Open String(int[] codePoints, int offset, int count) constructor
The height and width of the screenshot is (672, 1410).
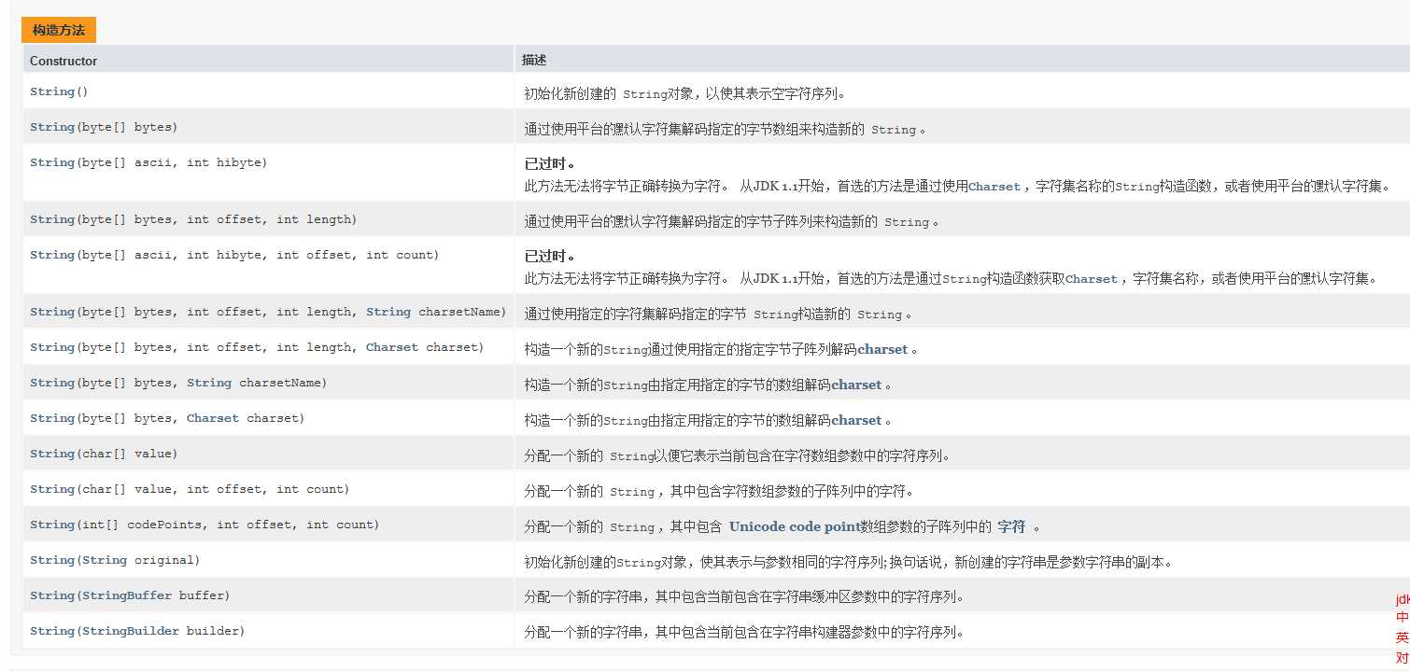tap(52, 525)
